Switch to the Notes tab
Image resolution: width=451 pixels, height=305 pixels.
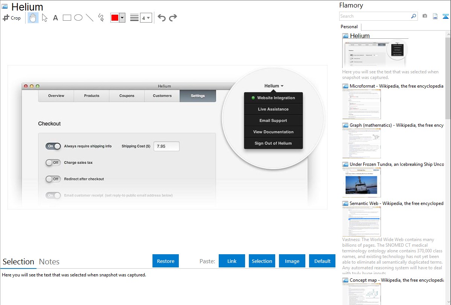pos(49,262)
